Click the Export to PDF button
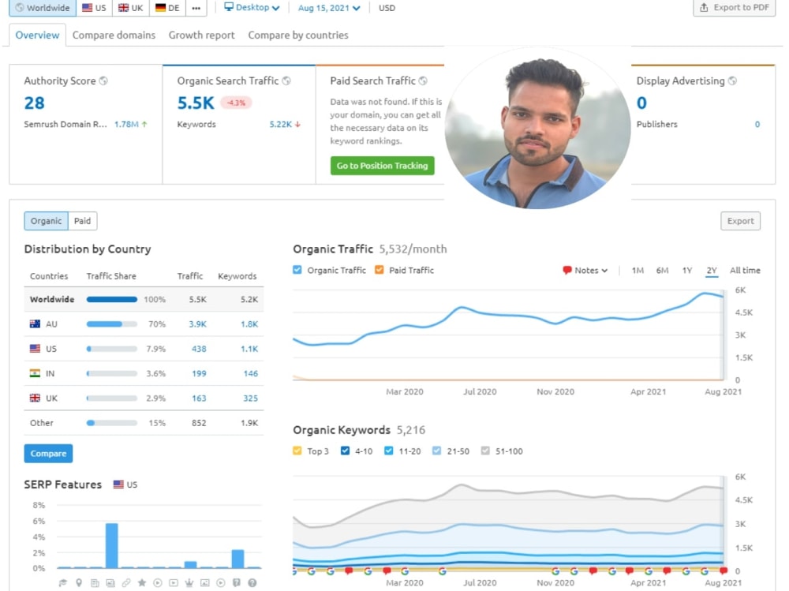 [x=735, y=8]
